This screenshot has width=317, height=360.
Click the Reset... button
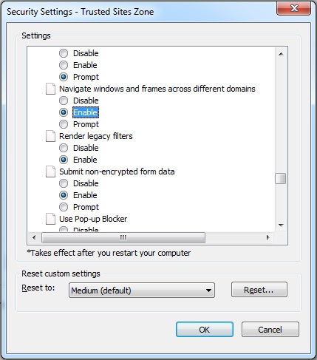(259, 290)
